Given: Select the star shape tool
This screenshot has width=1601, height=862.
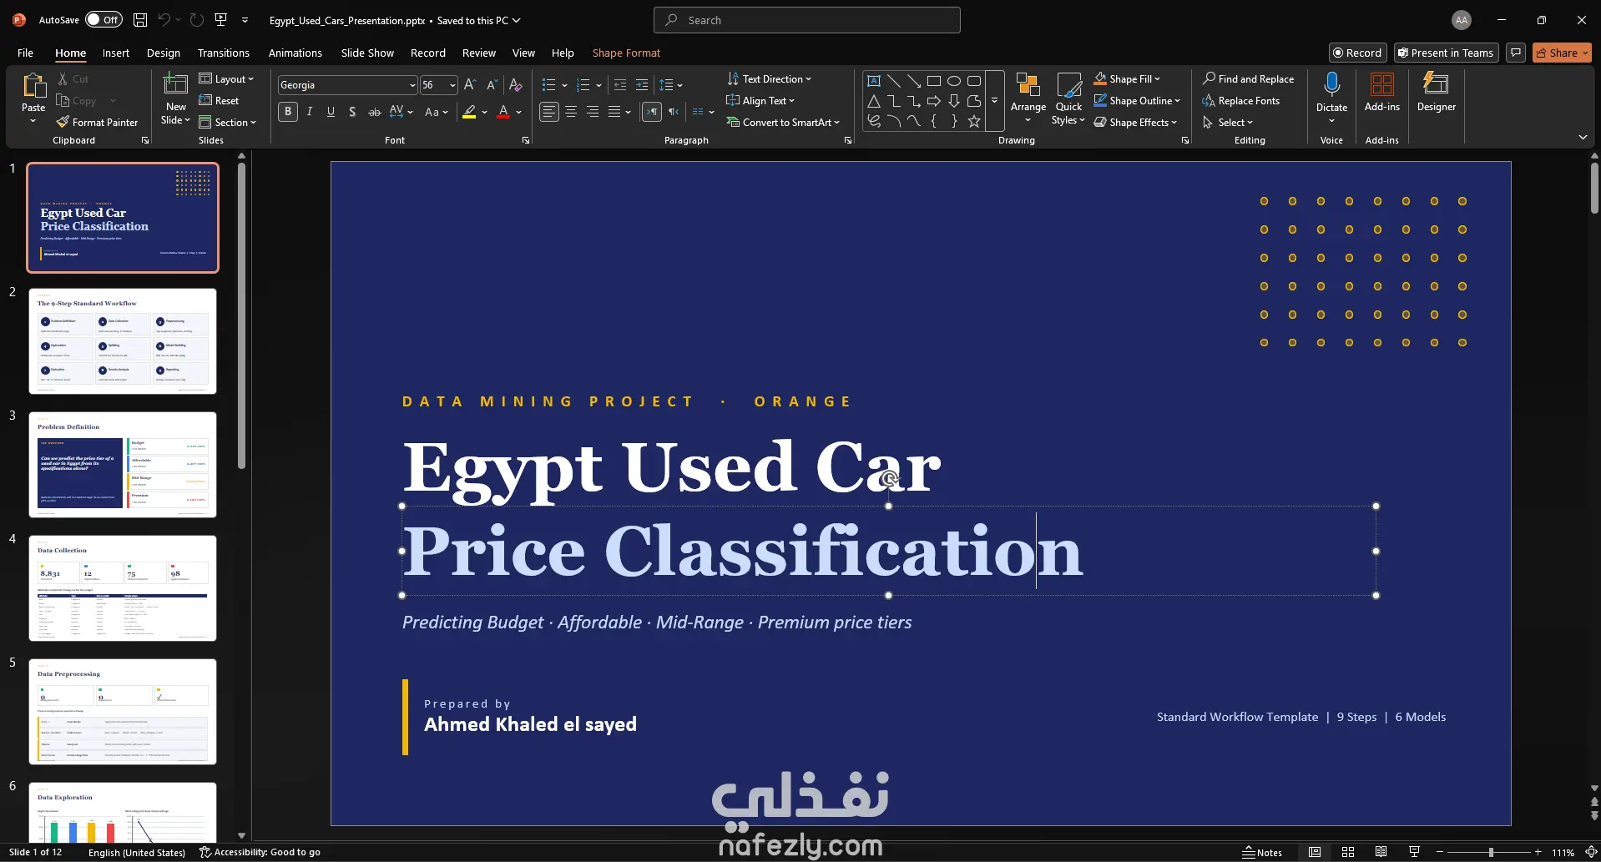Looking at the screenshot, I should (974, 121).
